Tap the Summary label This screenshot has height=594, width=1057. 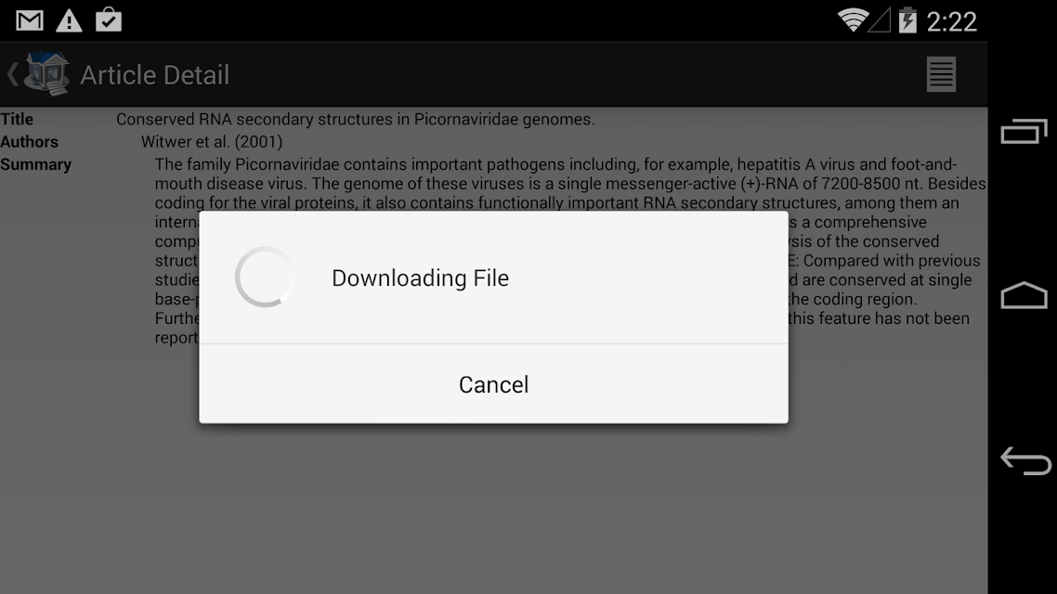tap(35, 165)
